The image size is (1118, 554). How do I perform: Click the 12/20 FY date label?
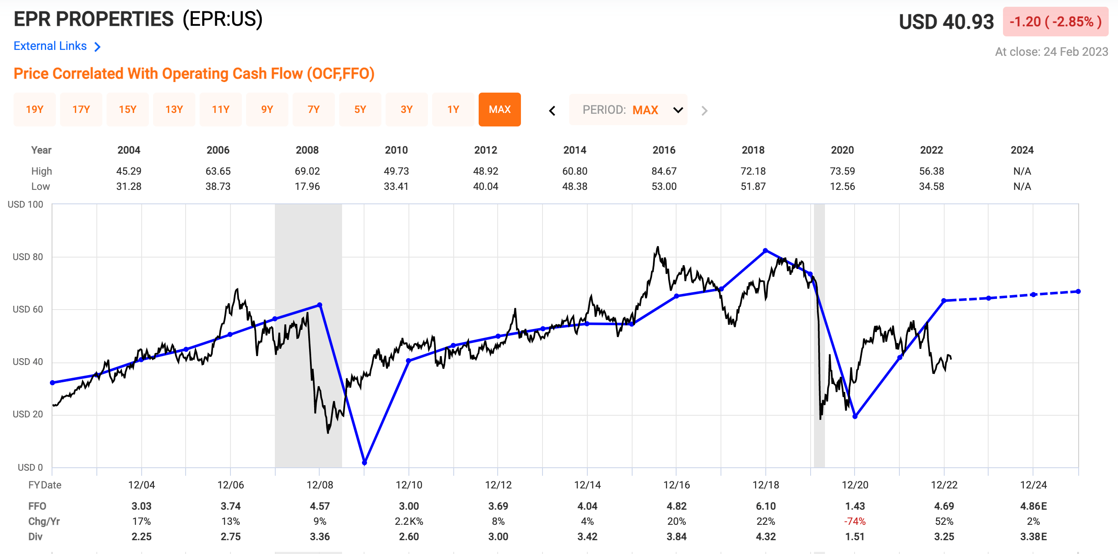point(855,485)
